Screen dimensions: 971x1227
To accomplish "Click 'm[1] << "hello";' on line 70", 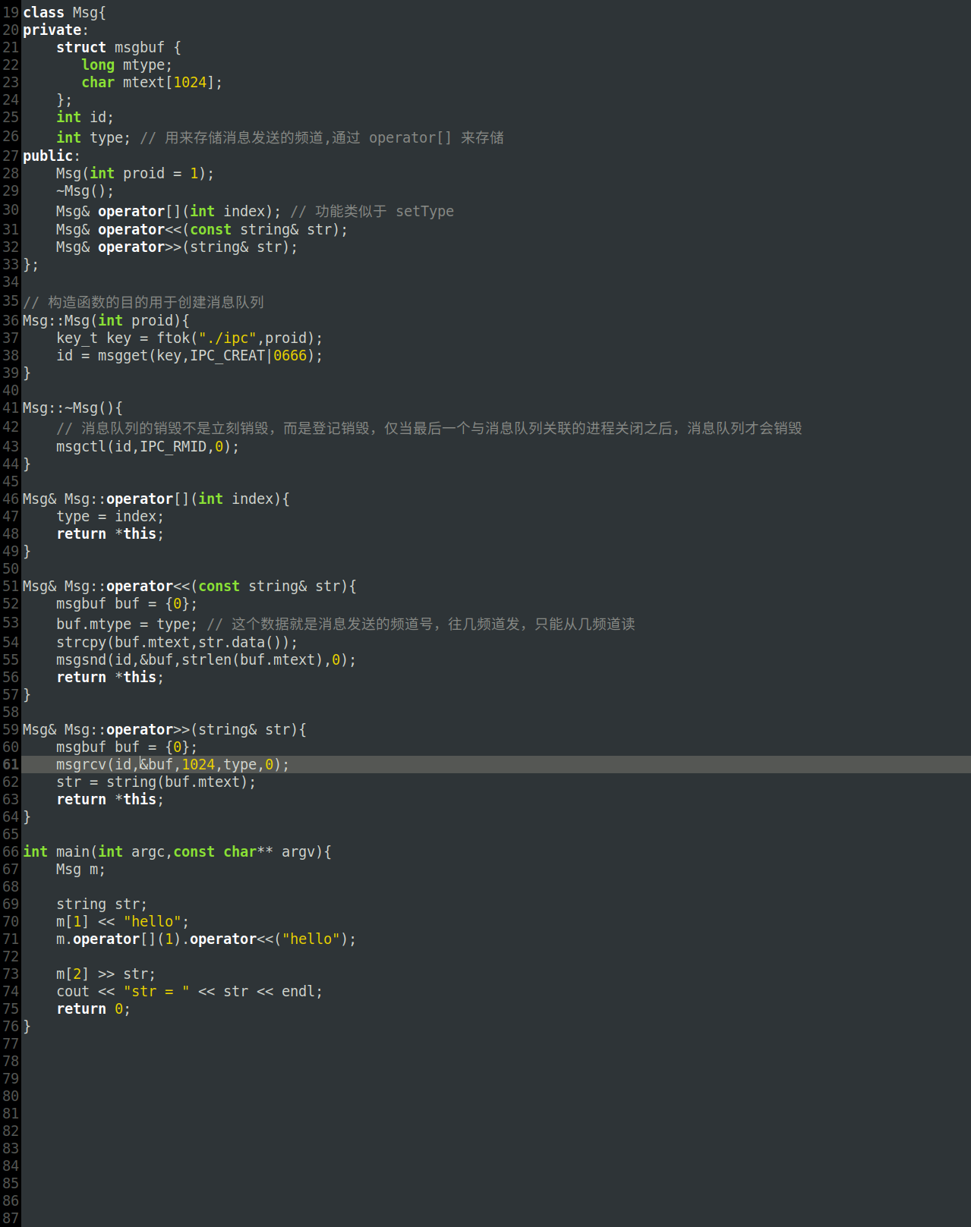I will (x=123, y=921).
